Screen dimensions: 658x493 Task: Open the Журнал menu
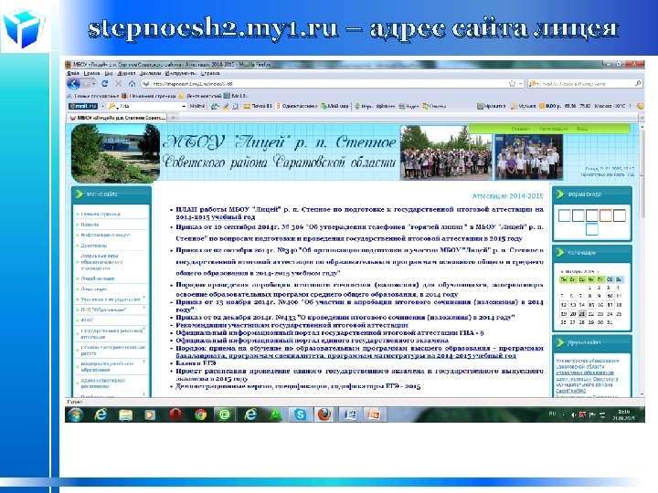[x=126, y=73]
